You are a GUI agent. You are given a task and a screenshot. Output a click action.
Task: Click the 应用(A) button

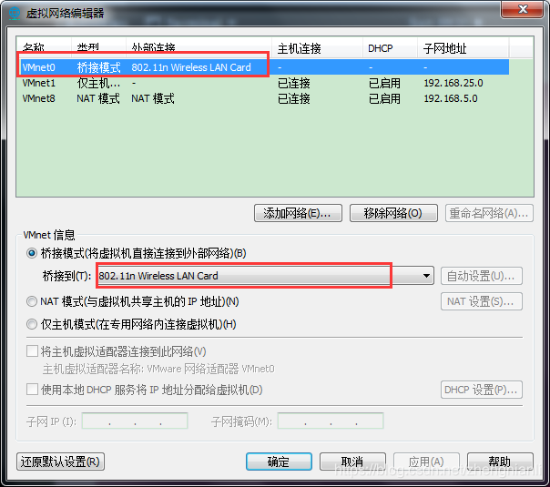tap(426, 462)
